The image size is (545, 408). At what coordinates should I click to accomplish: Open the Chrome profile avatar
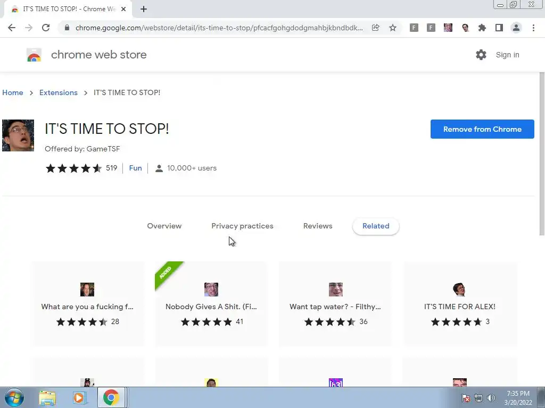516,28
